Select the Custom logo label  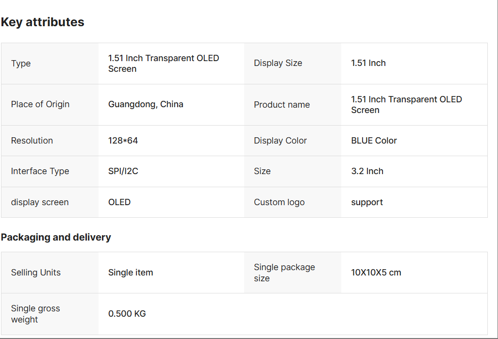click(x=279, y=202)
